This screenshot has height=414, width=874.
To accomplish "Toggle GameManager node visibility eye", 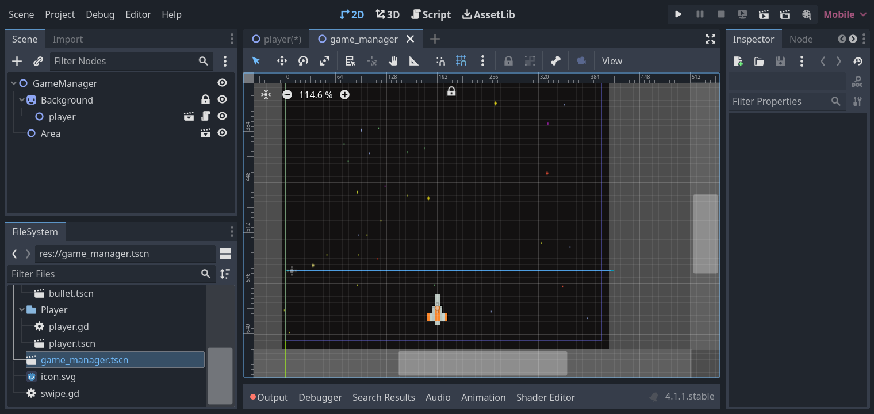I will tap(223, 83).
